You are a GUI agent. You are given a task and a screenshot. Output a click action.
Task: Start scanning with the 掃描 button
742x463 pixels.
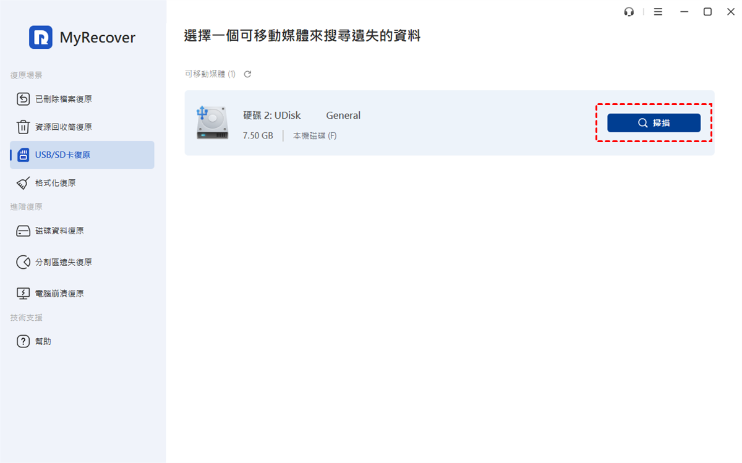(654, 123)
